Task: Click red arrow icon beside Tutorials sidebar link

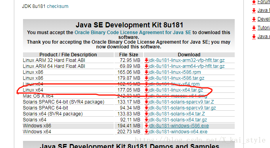Action: (x=254, y=28)
